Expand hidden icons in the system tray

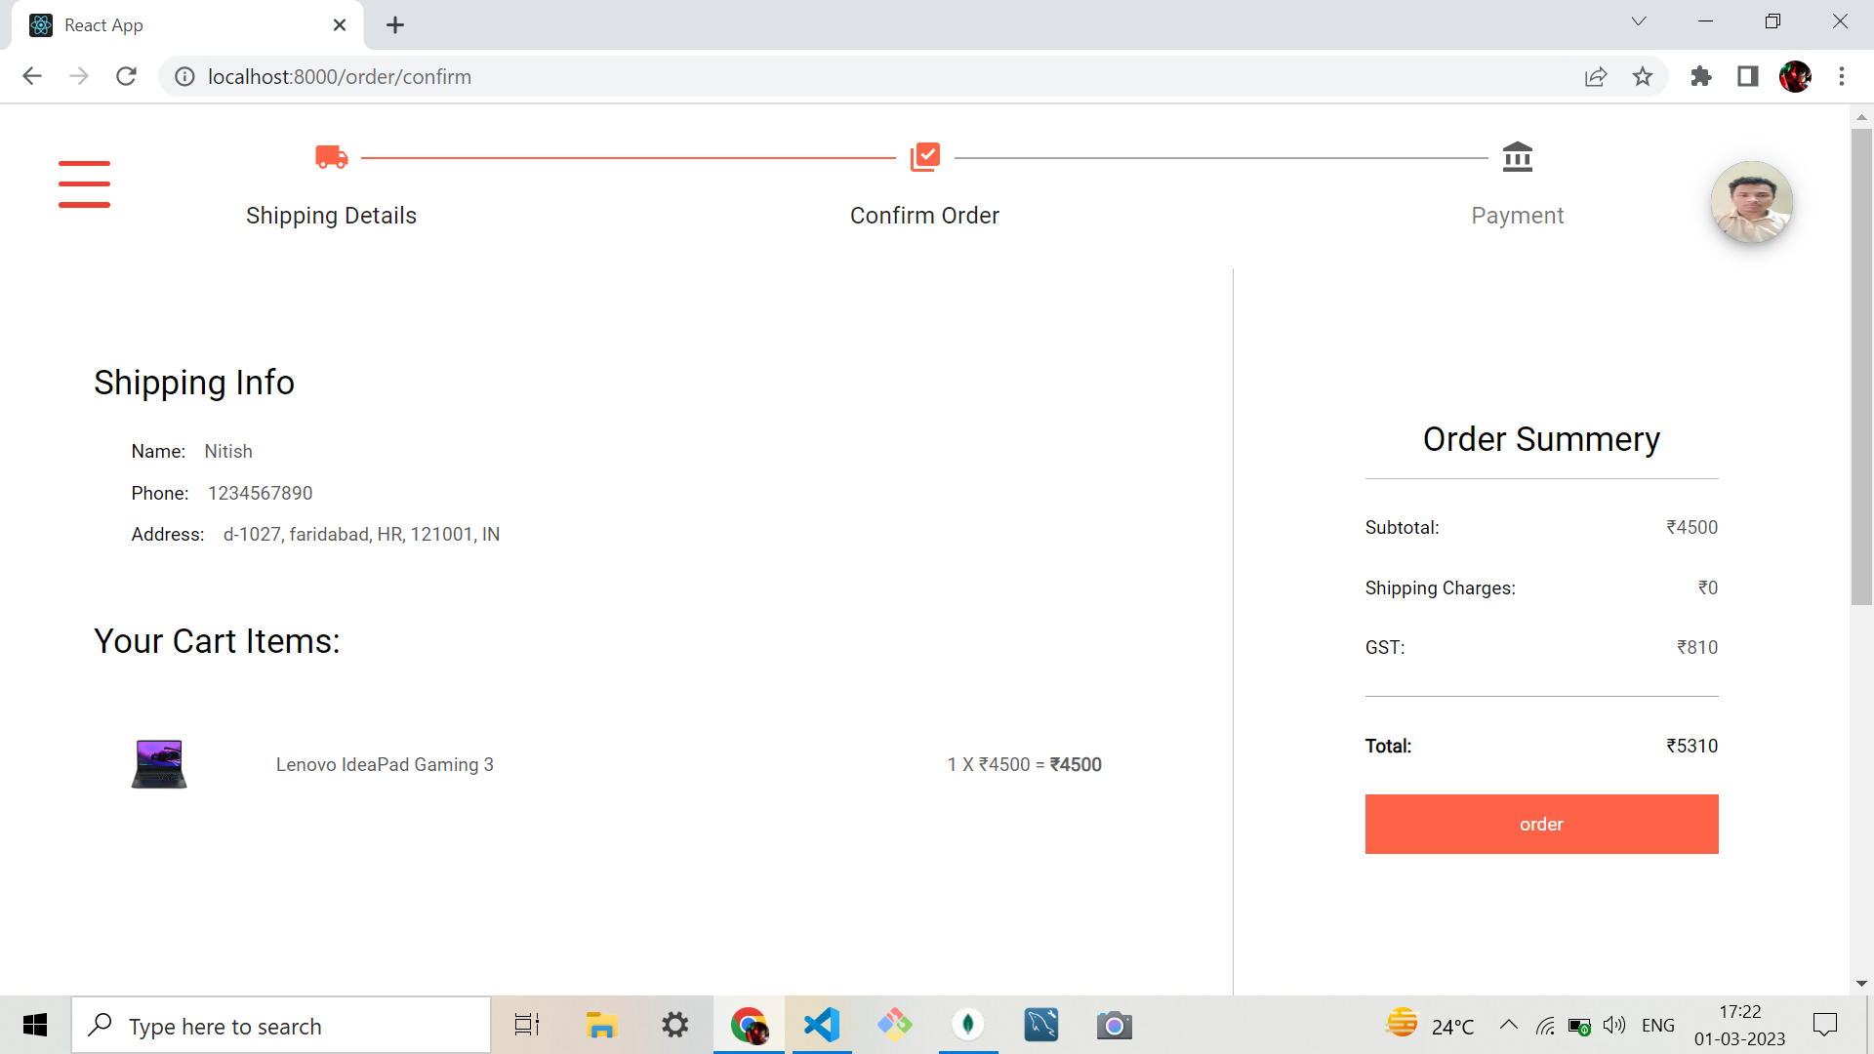[1507, 1025]
